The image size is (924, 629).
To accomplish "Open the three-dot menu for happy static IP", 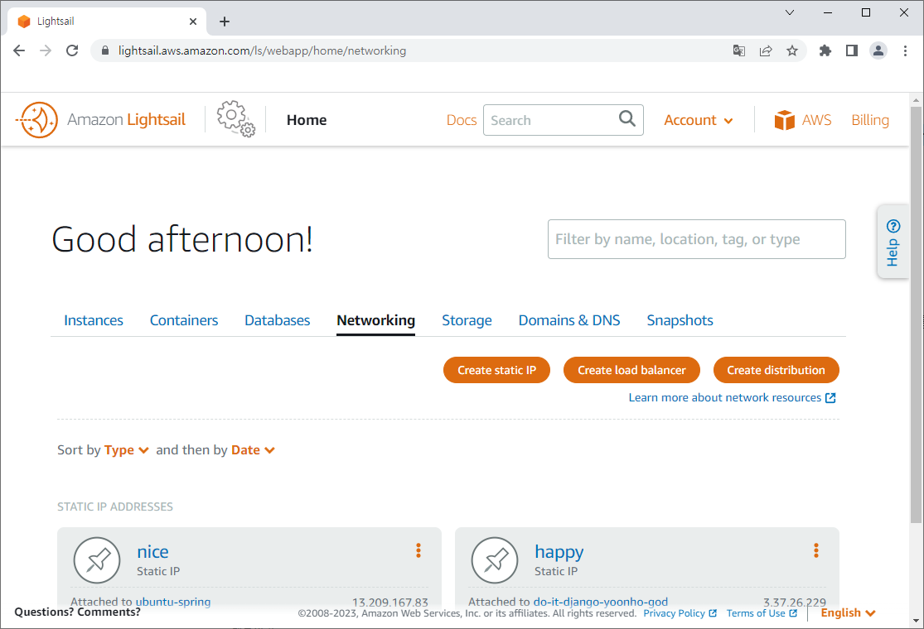I will point(816,550).
